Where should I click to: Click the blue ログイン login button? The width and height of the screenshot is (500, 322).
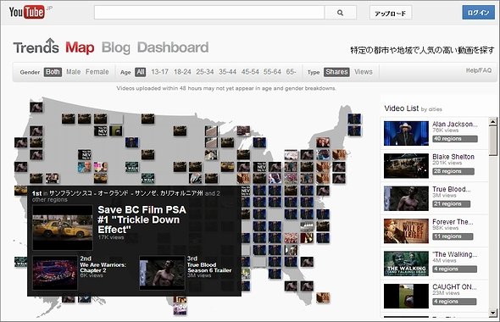click(x=478, y=13)
